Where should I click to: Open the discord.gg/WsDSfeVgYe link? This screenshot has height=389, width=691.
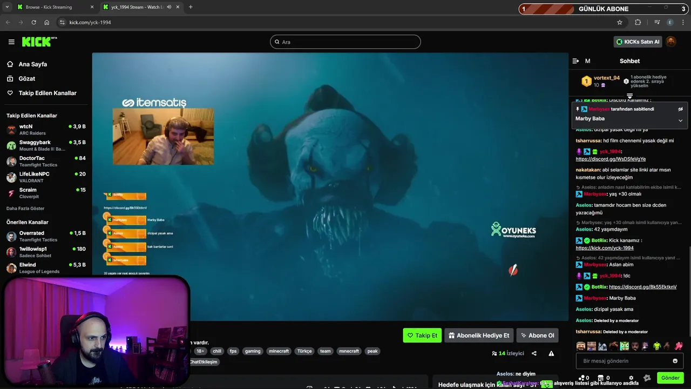click(x=611, y=159)
